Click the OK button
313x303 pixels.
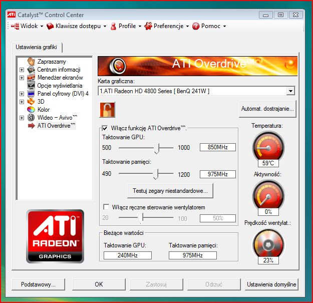(x=99, y=284)
